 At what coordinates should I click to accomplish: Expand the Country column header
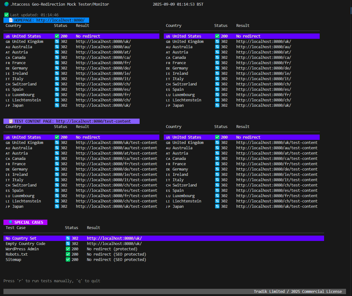pyautogui.click(x=13, y=25)
